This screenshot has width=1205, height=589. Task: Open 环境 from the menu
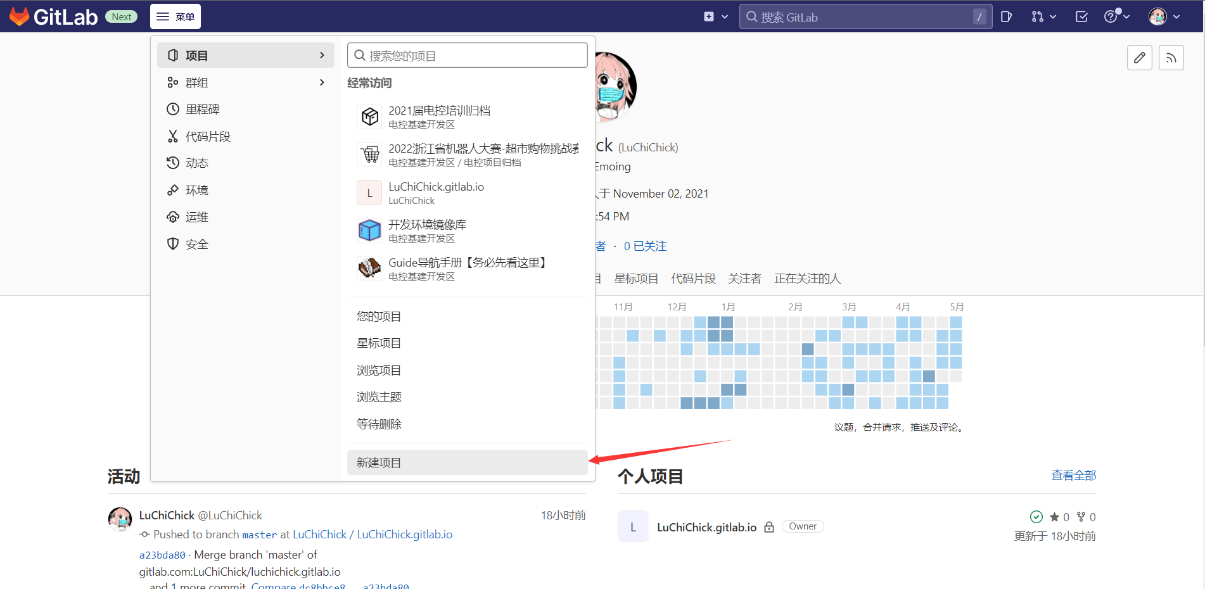(x=246, y=190)
